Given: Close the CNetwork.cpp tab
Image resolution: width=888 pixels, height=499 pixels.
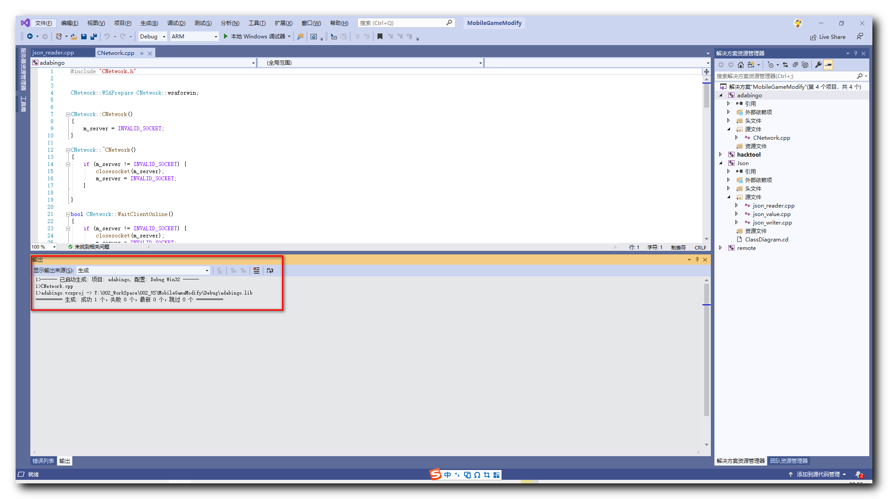Looking at the screenshot, I should (150, 53).
